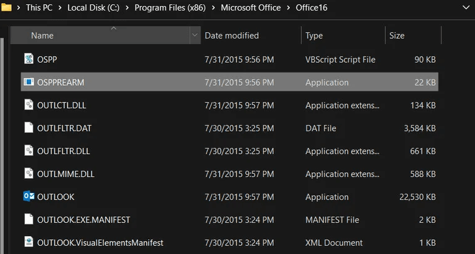Image resolution: width=475 pixels, height=254 pixels.
Task: Sort files by Date modified column
Action: point(232,35)
